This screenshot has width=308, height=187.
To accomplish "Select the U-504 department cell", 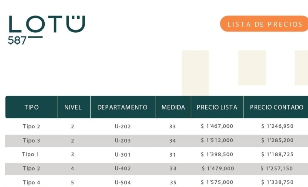I will tap(123, 183).
